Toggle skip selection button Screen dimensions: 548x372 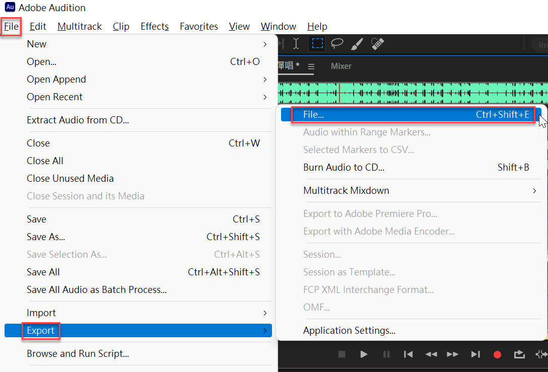pos(541,354)
